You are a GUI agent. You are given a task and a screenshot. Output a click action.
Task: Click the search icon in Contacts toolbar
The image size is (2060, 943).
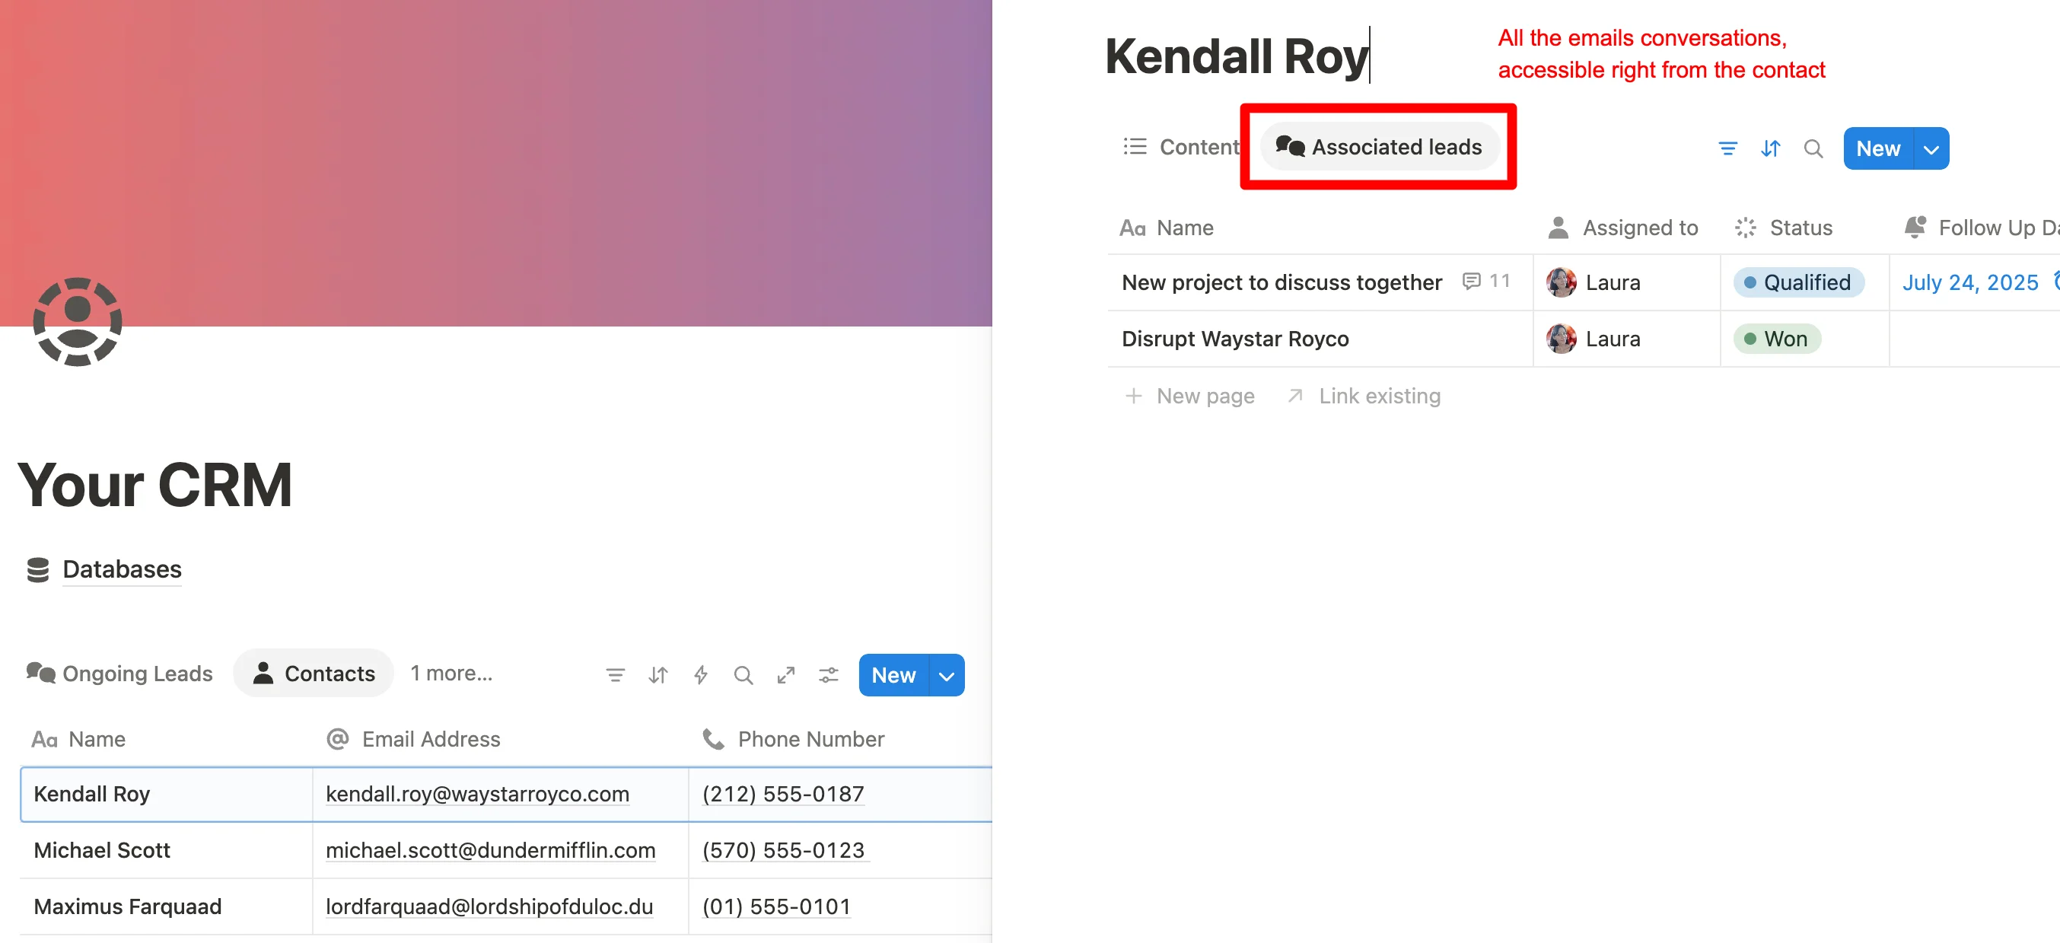pos(743,675)
